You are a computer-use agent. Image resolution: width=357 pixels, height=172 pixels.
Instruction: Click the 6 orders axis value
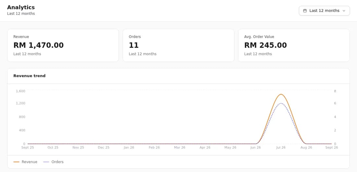pos(335,103)
